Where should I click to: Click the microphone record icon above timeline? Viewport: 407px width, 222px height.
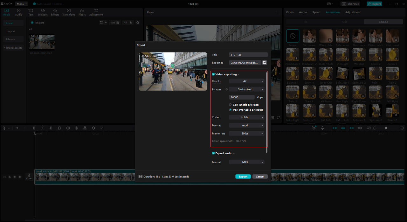pyautogui.click(x=322, y=128)
